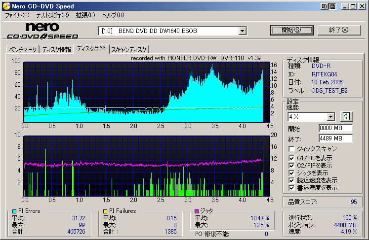Click the jitter average 10.47 %
Screen dimensions: 369x240
(260, 218)
